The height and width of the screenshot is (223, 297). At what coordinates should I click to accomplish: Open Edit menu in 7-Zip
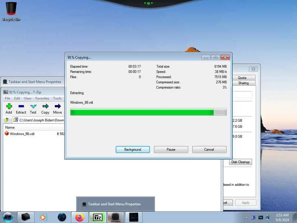pyautogui.click(x=17, y=98)
